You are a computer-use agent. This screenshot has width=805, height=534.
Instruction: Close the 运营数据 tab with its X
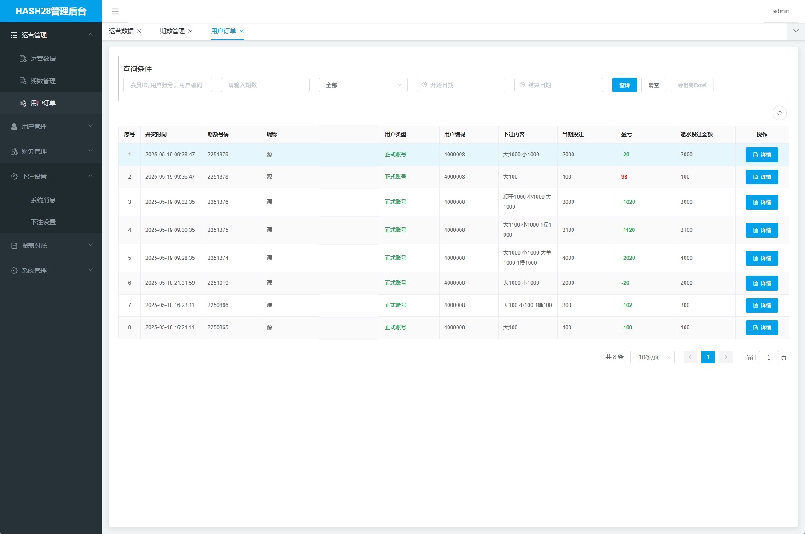[139, 31]
